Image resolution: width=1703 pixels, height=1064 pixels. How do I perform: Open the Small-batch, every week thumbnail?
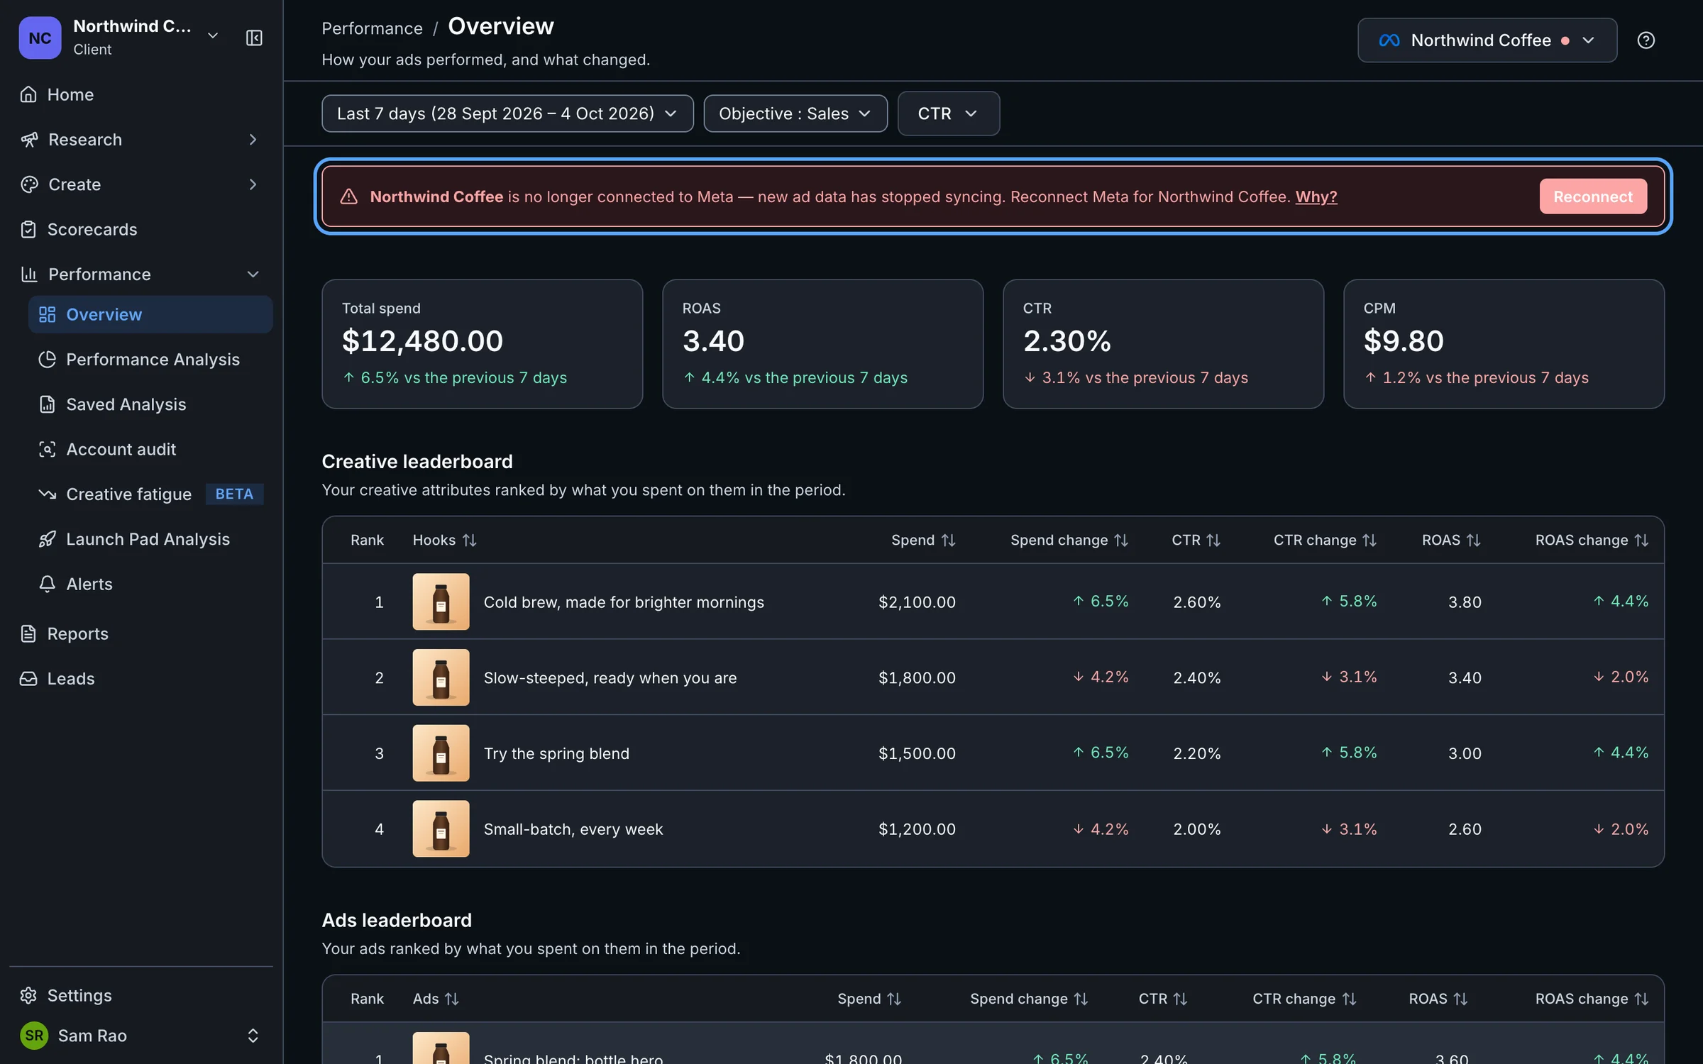coord(441,829)
